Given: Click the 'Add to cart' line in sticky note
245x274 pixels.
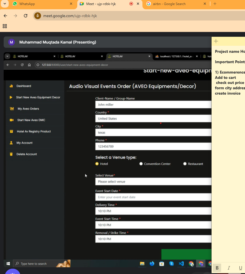Looking at the screenshot, I should (x=225, y=77).
